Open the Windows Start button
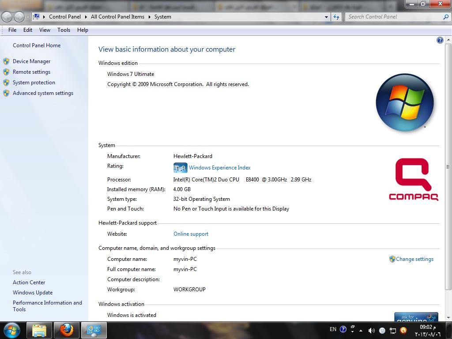The width and height of the screenshot is (452, 339). click(11, 330)
